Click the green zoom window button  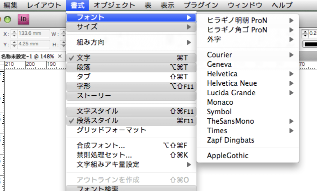click(7, 19)
